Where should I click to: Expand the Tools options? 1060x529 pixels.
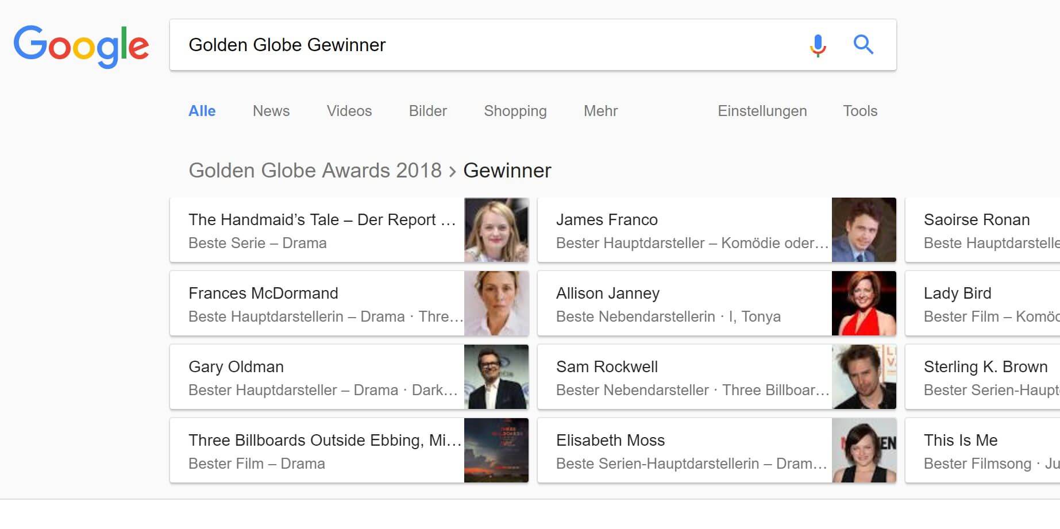coord(859,111)
